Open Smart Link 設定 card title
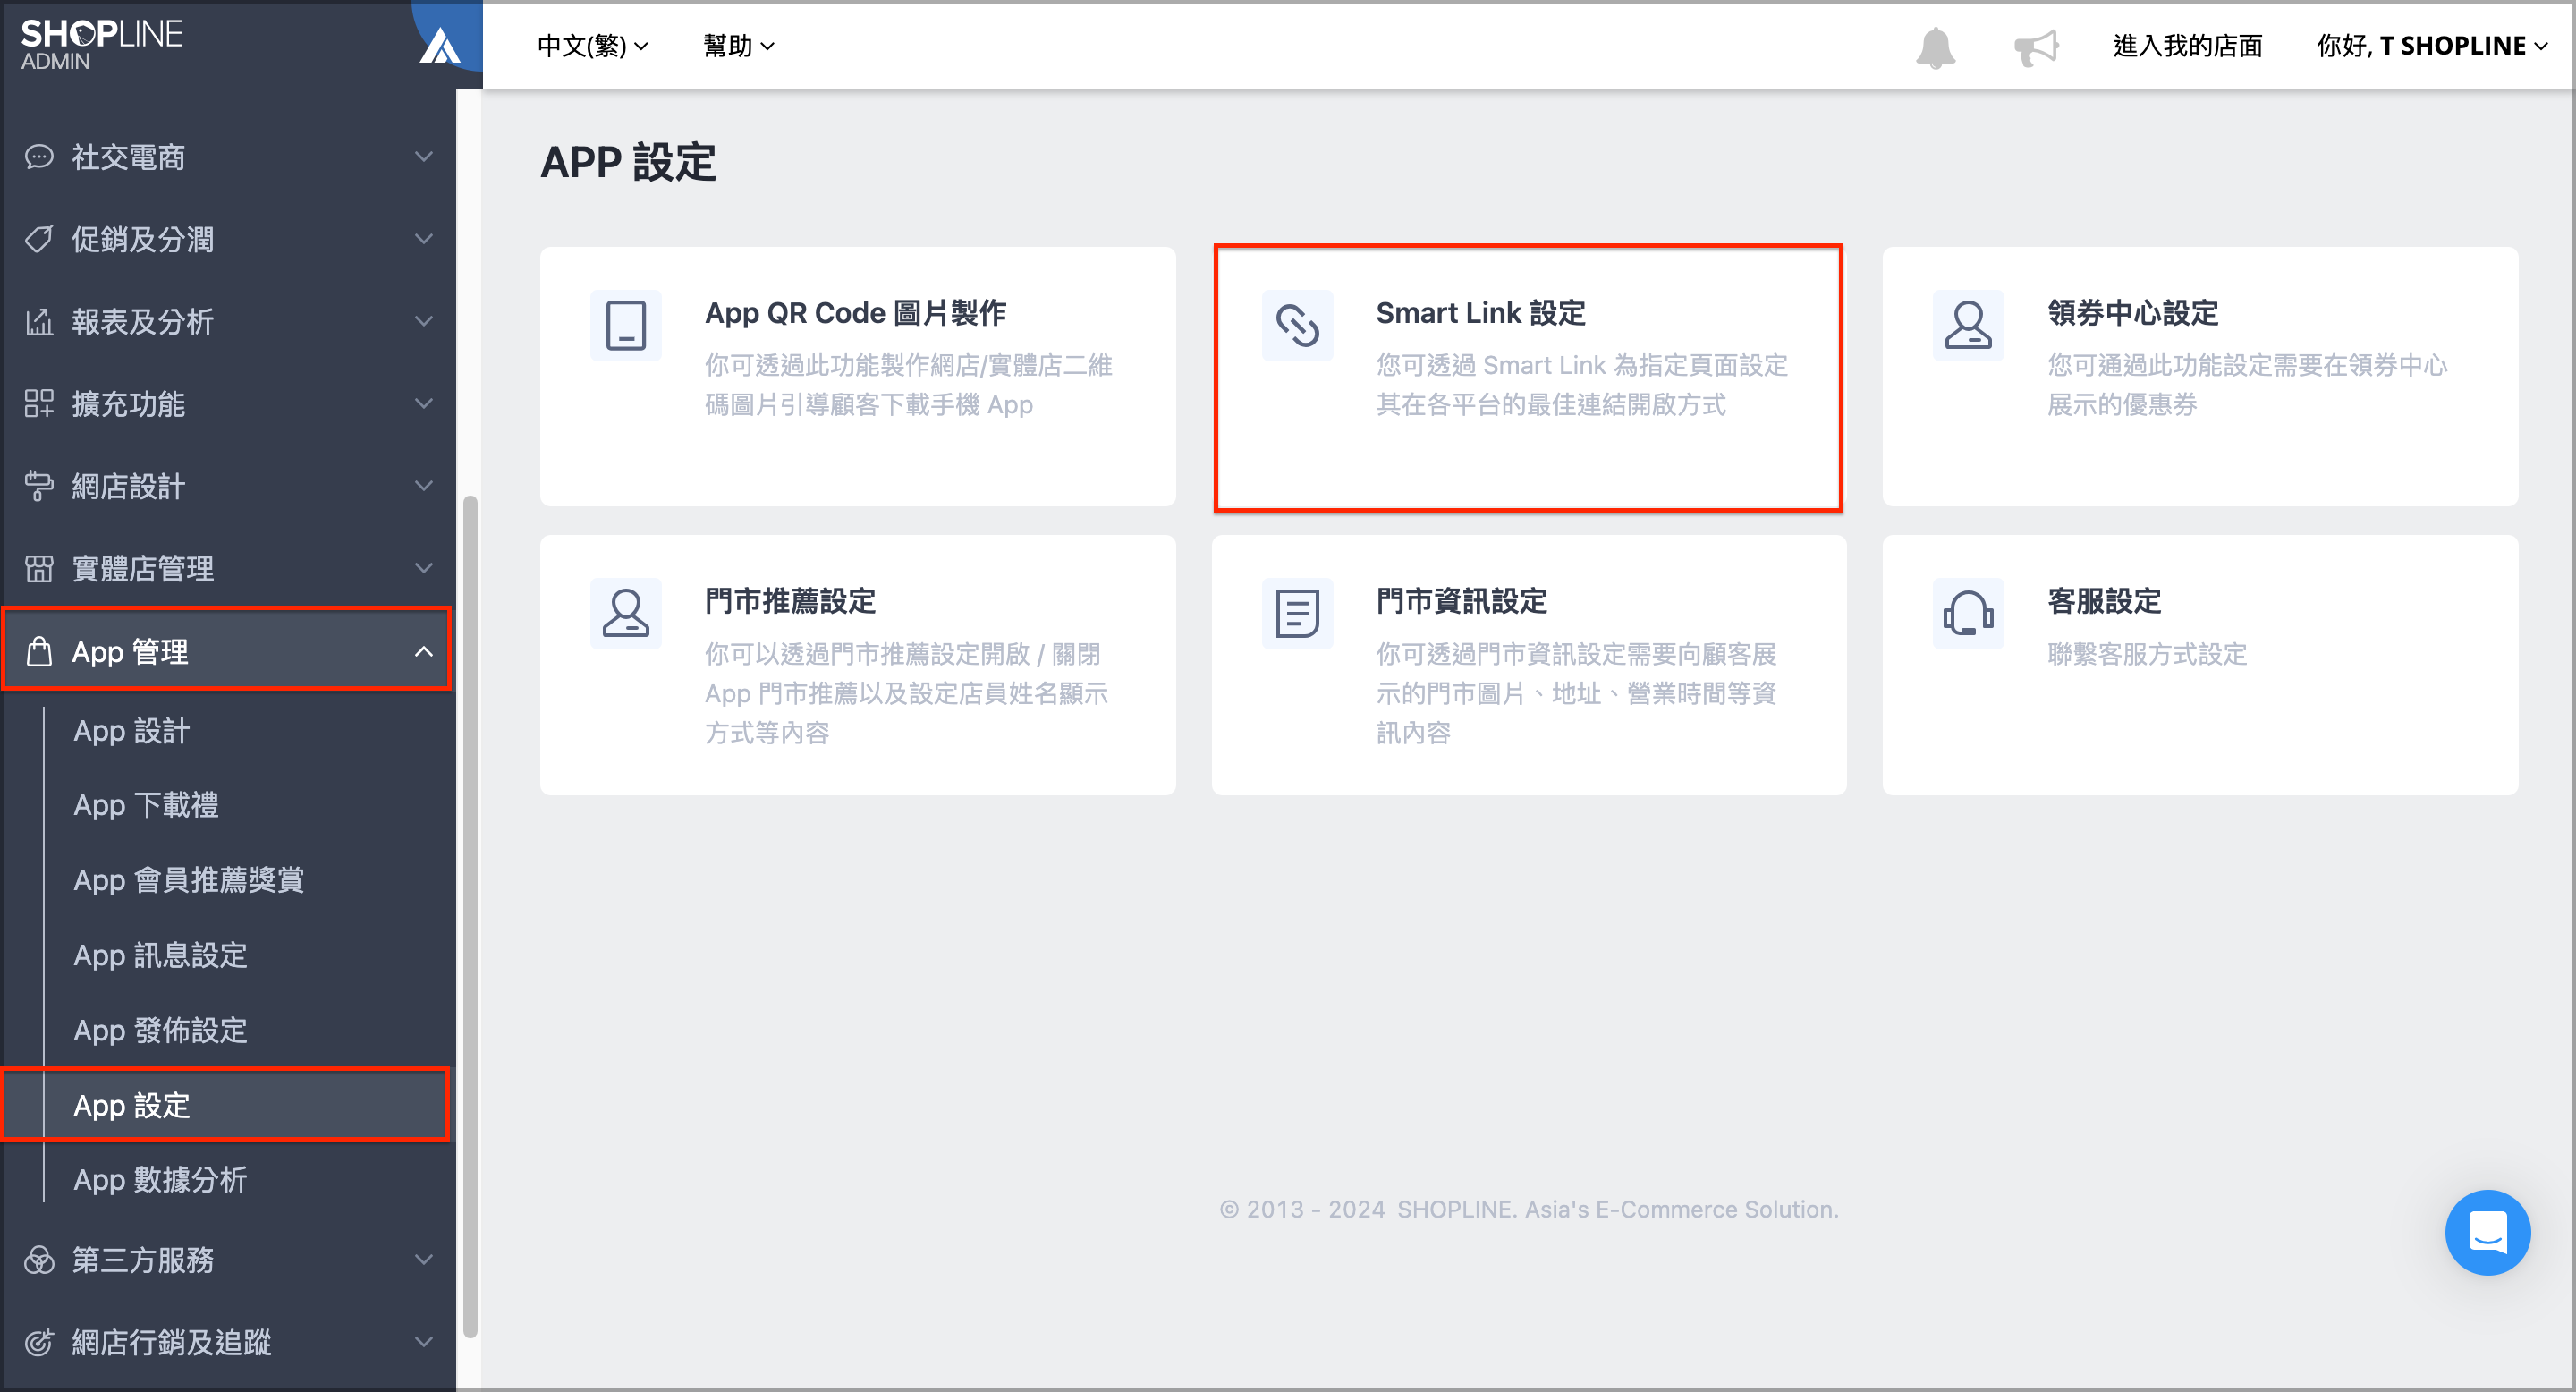 (x=1480, y=313)
